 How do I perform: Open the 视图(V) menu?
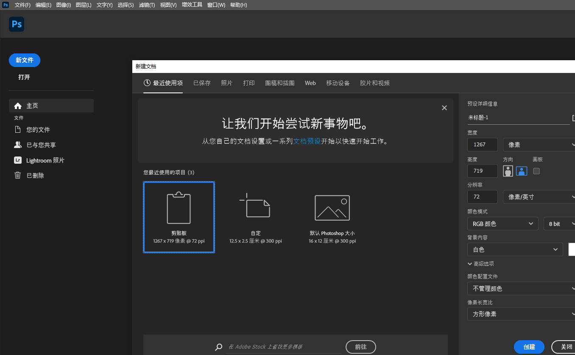pos(168,5)
